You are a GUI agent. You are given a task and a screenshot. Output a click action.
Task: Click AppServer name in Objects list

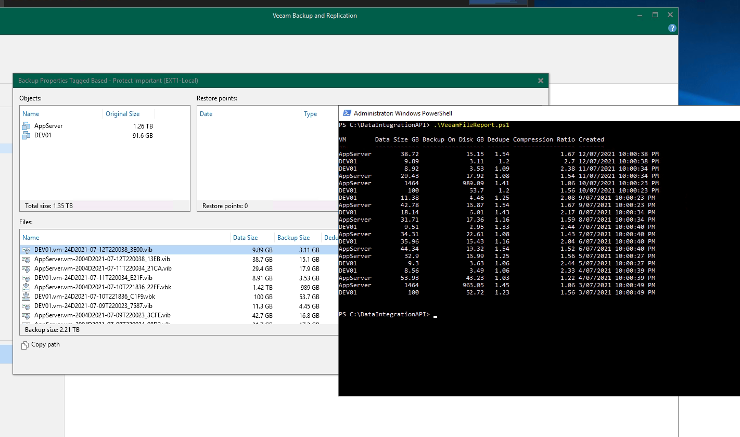pyautogui.click(x=48, y=126)
